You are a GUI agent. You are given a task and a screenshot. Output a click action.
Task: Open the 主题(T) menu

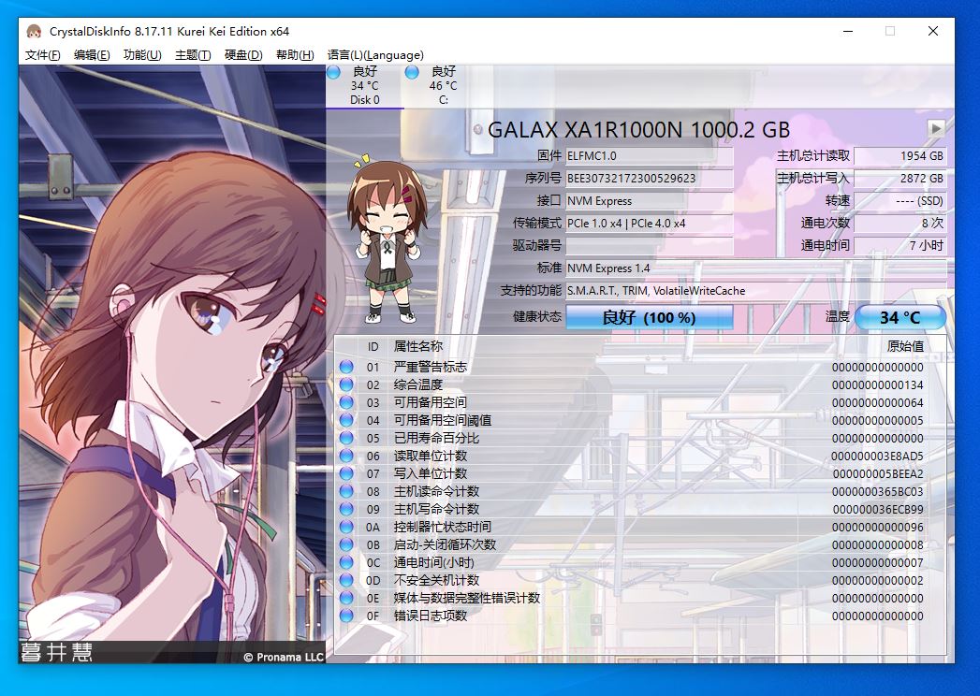pyautogui.click(x=193, y=55)
